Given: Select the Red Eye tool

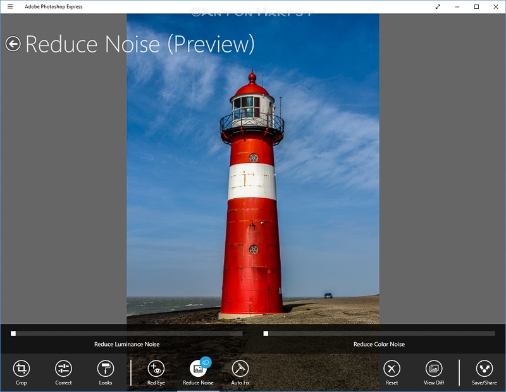Looking at the screenshot, I should (x=156, y=369).
